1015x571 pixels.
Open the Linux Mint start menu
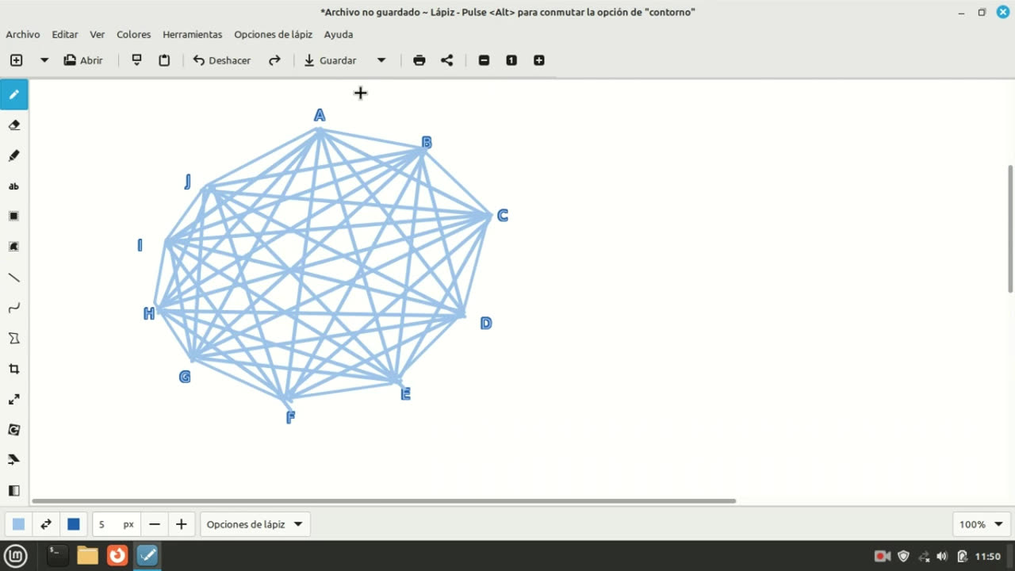pos(16,556)
